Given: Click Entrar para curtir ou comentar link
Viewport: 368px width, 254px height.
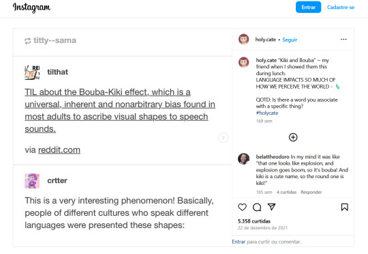Looking at the screenshot, I should click(x=239, y=242).
